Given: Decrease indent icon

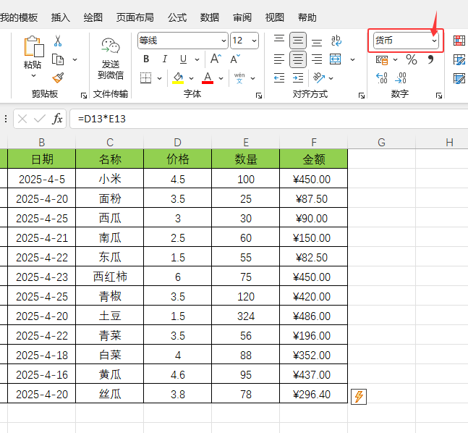Looking at the screenshot, I should tap(279, 78).
